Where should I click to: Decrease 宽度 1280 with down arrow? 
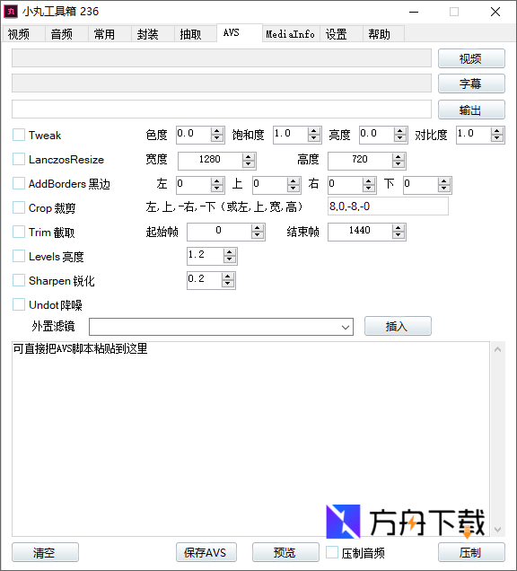[x=249, y=164]
